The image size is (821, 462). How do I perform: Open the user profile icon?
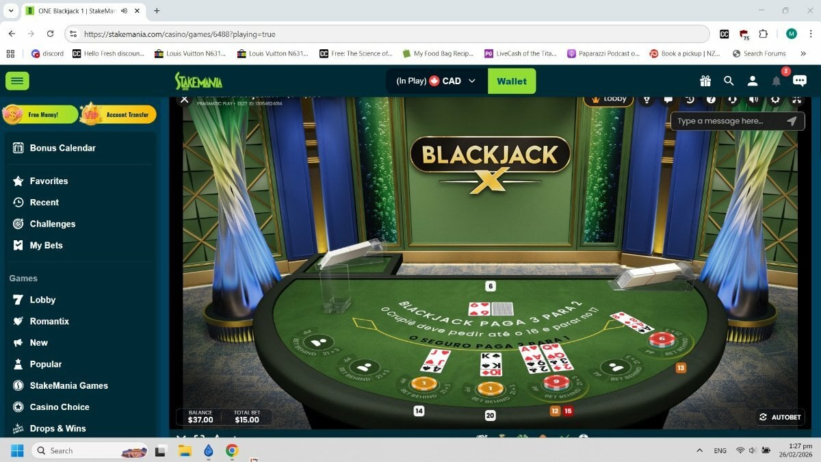click(753, 81)
